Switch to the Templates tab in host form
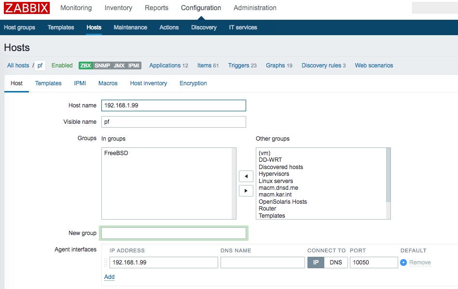Viewport: 458px width, 289px height. coord(48,83)
